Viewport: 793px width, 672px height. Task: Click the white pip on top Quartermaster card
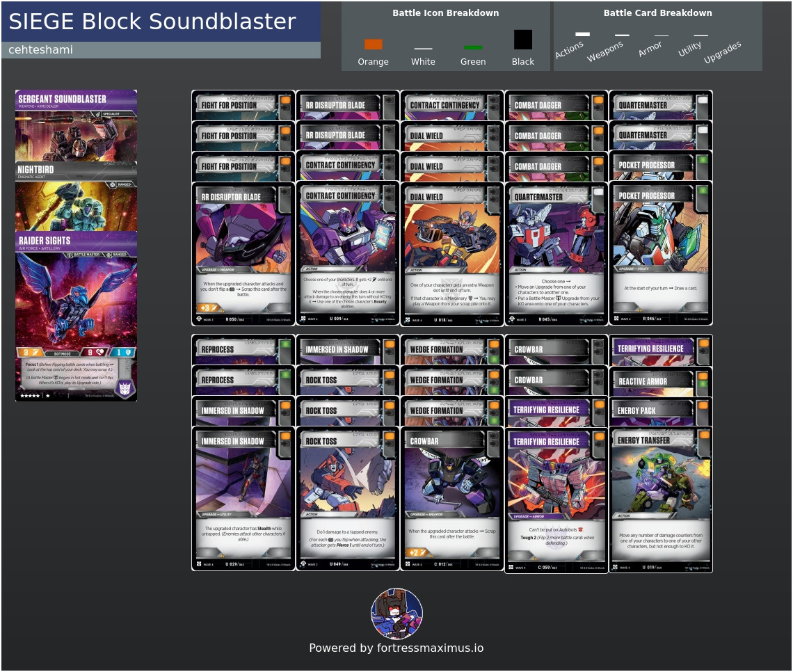tap(703, 100)
